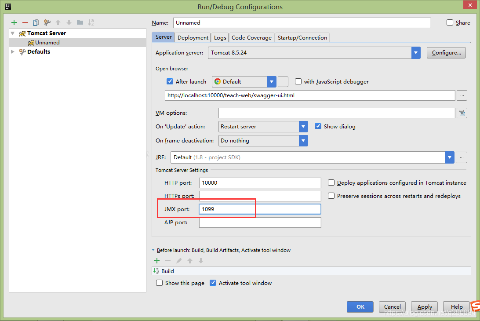Click HTTP port field with 10000

(x=260, y=183)
